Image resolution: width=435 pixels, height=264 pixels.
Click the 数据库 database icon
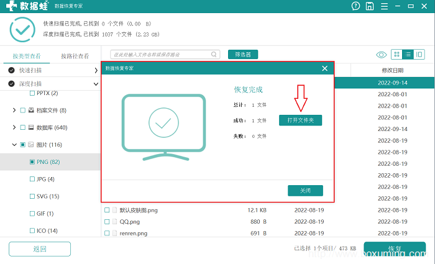click(31, 127)
